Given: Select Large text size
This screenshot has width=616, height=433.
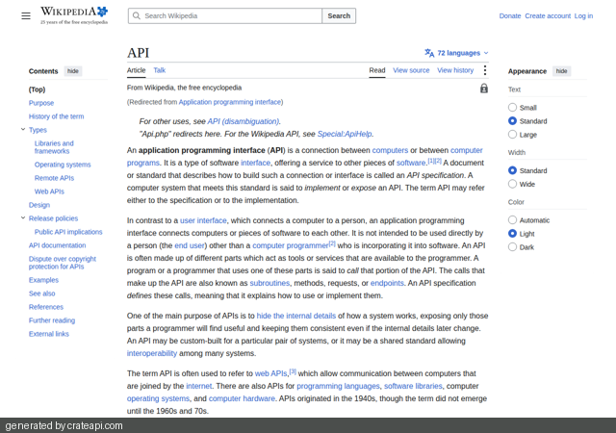Looking at the screenshot, I should 512,135.
